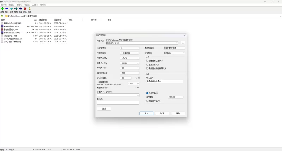Click inside the password input field
The image size is (282, 151).
tap(165, 81)
